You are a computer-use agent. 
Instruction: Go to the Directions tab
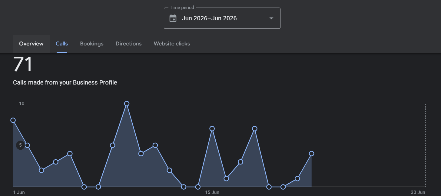129,44
